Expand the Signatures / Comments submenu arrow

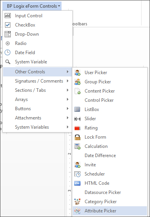(68, 81)
